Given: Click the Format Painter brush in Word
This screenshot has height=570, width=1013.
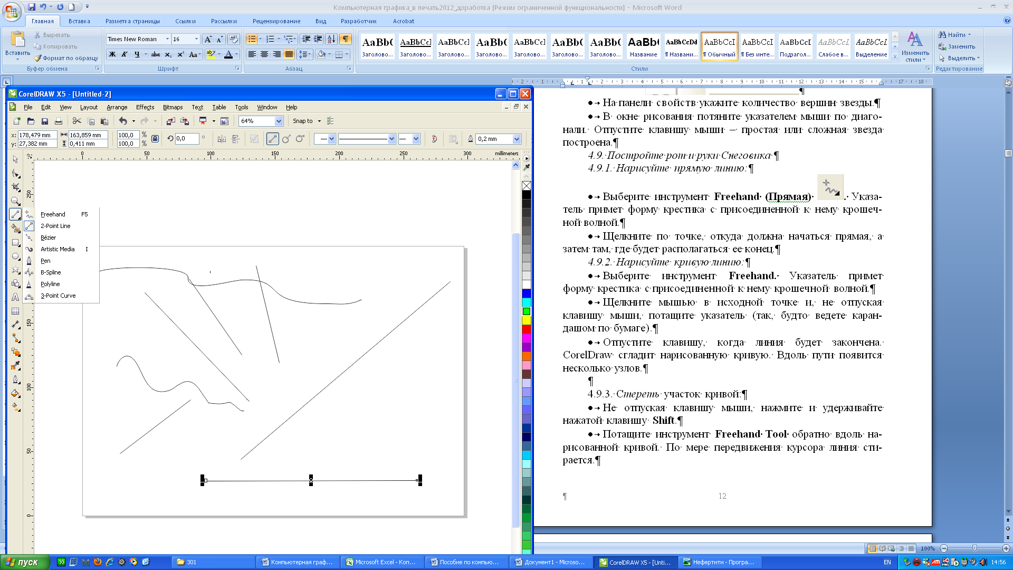Looking at the screenshot, I should (x=66, y=58).
